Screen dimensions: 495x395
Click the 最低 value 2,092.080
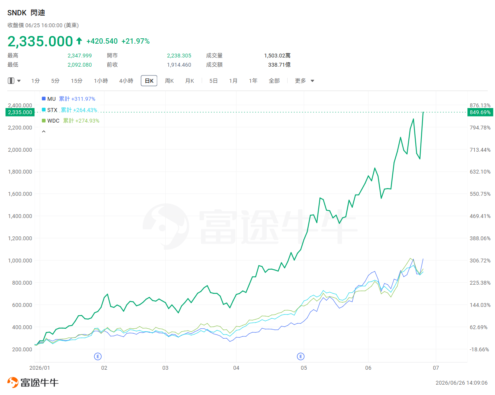pos(80,65)
